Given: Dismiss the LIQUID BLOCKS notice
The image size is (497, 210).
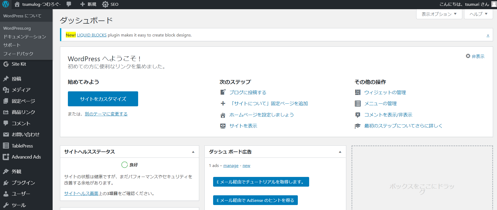Looking at the screenshot, I should point(488,35).
